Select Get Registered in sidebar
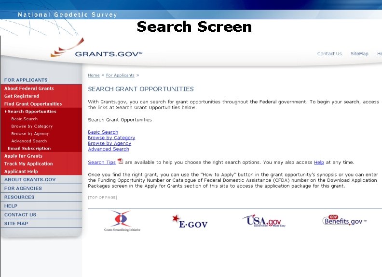This screenshot has height=277, width=382. [21, 96]
